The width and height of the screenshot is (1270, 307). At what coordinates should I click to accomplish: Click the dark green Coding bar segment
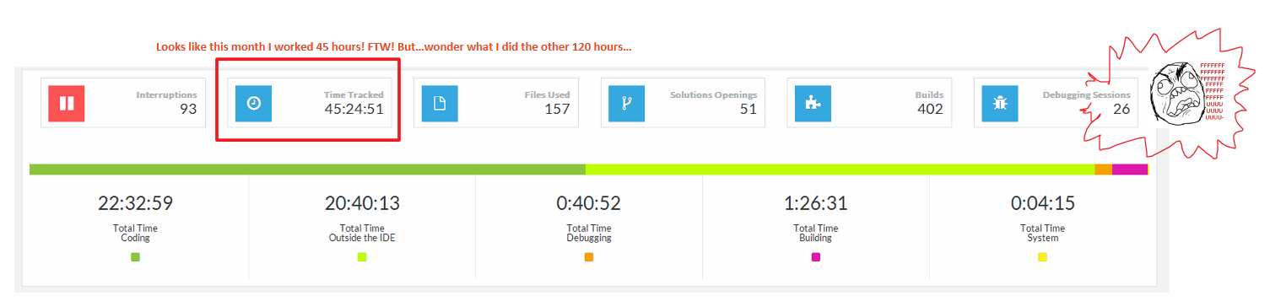(307, 170)
